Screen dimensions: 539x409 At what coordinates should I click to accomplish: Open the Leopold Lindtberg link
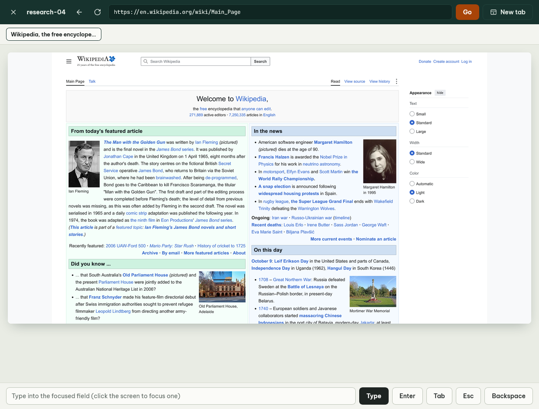pos(113,311)
